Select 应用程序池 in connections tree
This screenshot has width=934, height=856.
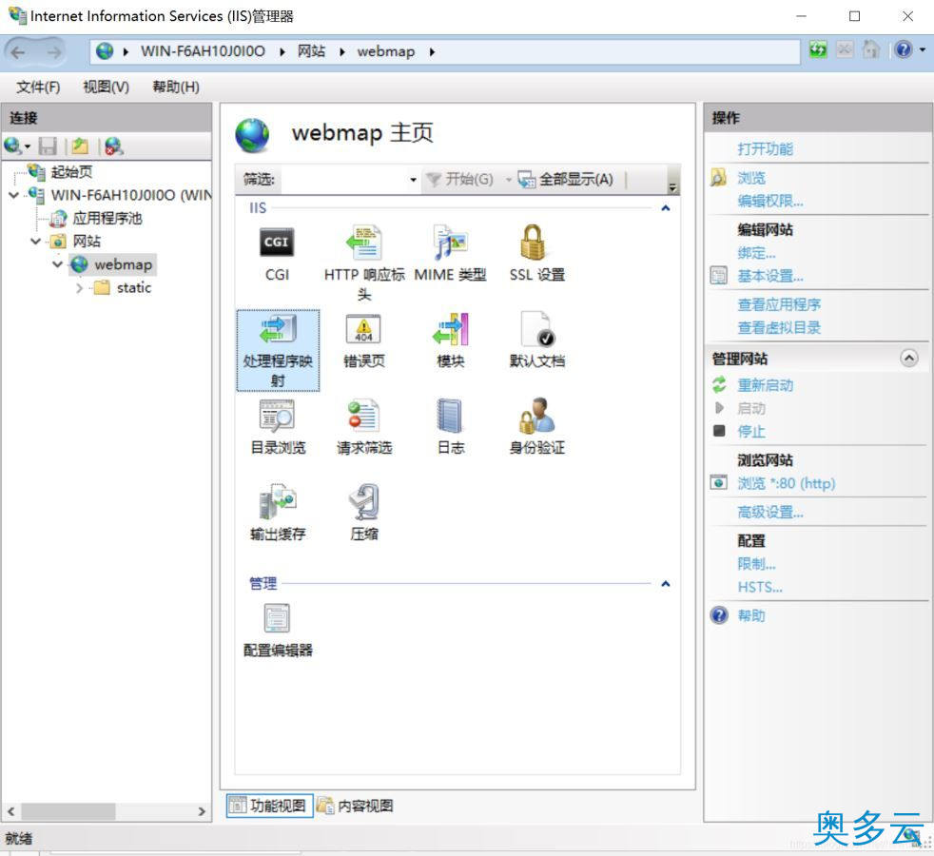[107, 218]
